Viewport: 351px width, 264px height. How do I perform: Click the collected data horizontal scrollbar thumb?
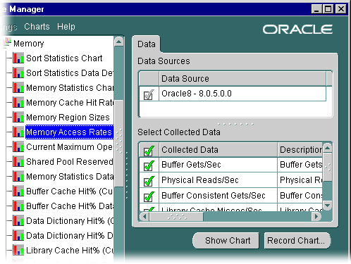point(176,217)
